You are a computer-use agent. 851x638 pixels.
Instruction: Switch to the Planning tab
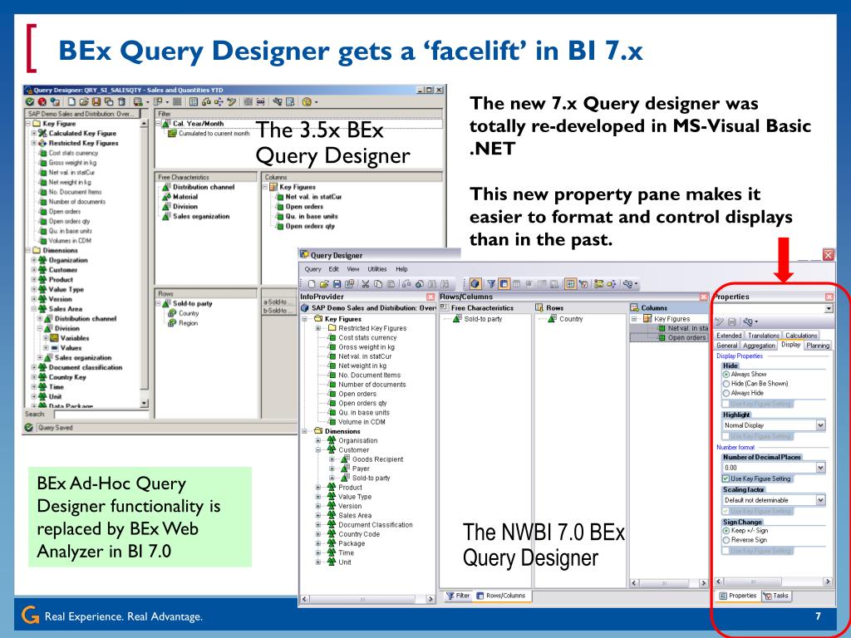point(818,346)
